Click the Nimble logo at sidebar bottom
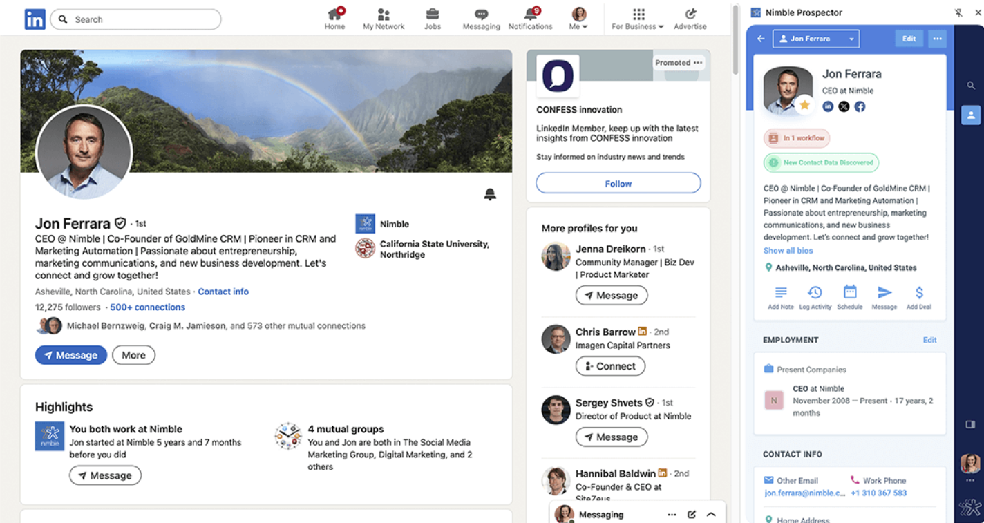This screenshot has height=523, width=984. (970, 508)
